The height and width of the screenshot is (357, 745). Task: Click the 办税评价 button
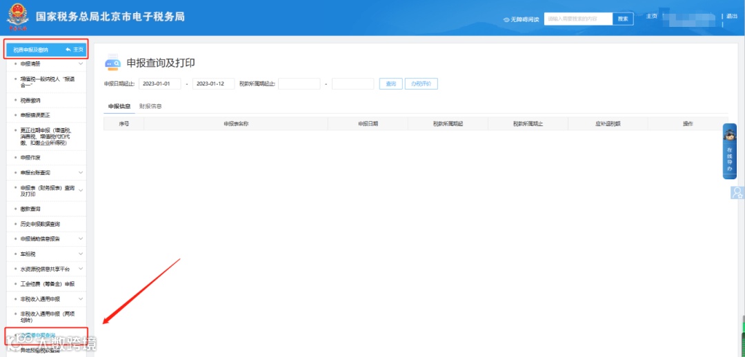[x=421, y=83]
